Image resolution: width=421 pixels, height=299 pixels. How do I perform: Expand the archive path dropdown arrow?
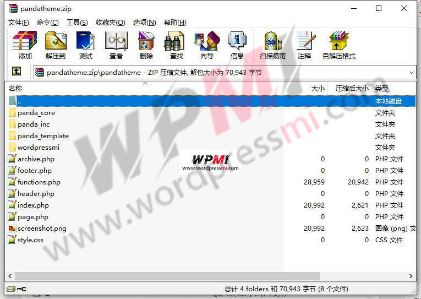point(412,72)
